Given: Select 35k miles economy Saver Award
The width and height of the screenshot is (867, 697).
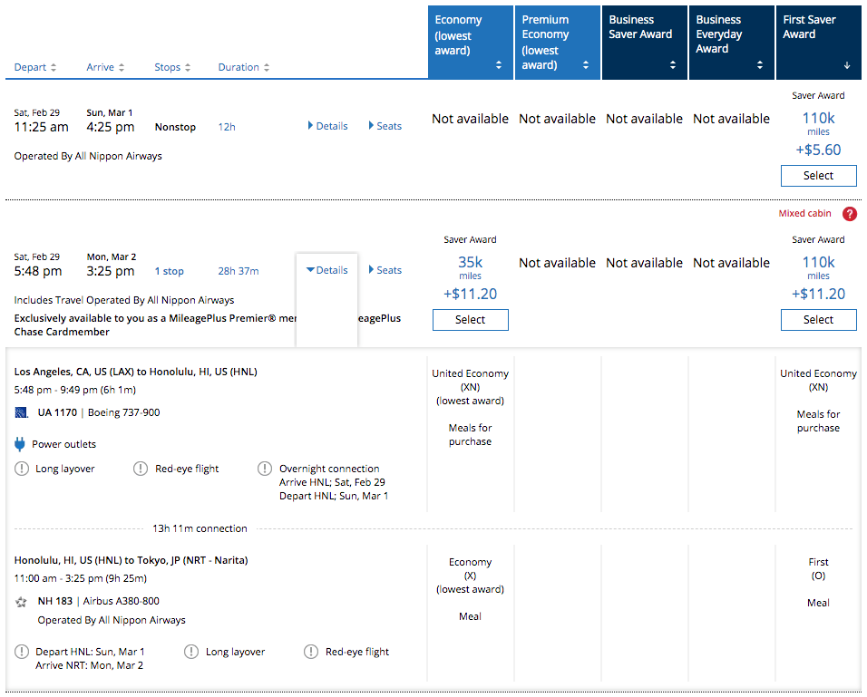Looking at the screenshot, I should [x=470, y=319].
